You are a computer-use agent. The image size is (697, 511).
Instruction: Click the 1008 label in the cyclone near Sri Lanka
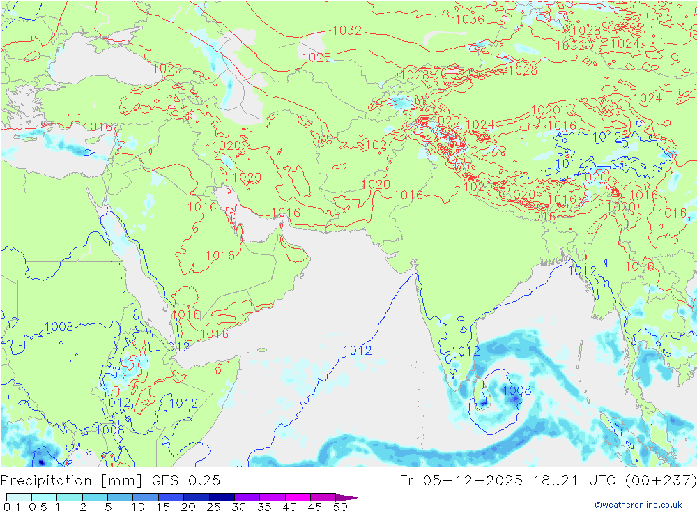click(516, 390)
